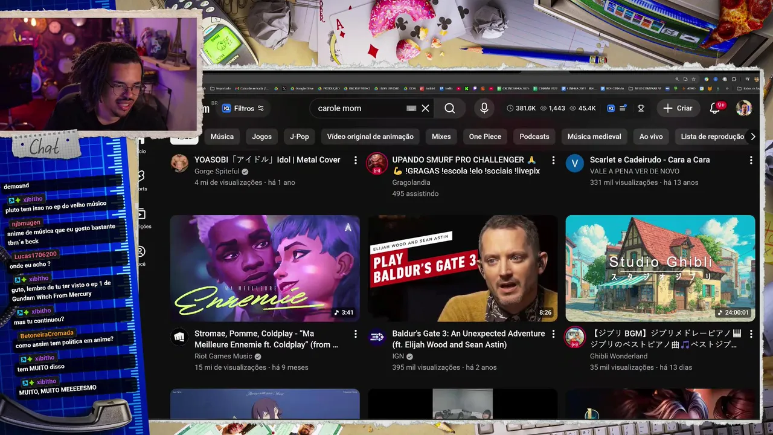
Task: Select the Lista de reprodução chip
Action: tap(712, 137)
